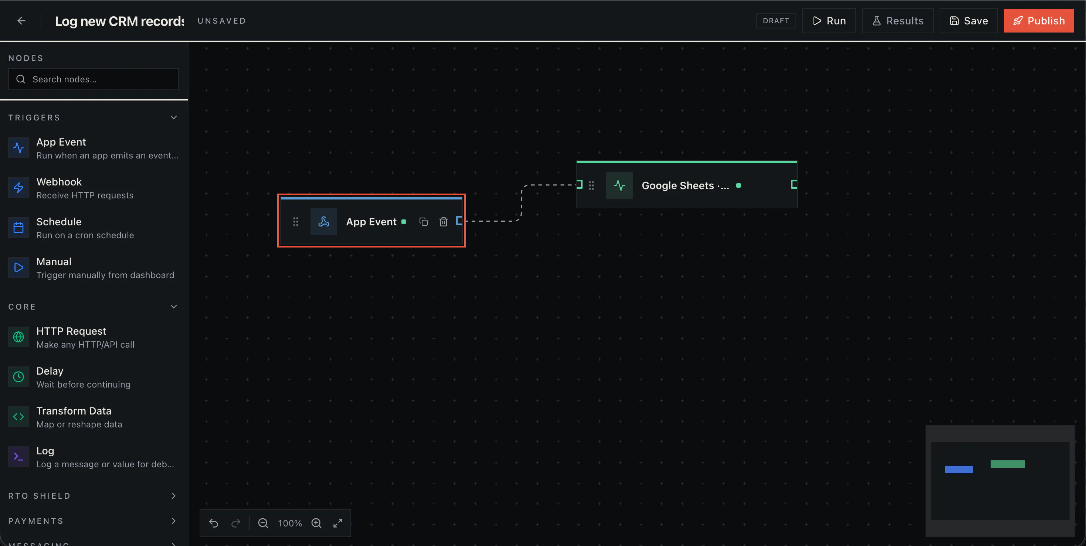Screen dimensions: 1086x546
Task: Click the UNSAVED status label
Action: pos(222,21)
